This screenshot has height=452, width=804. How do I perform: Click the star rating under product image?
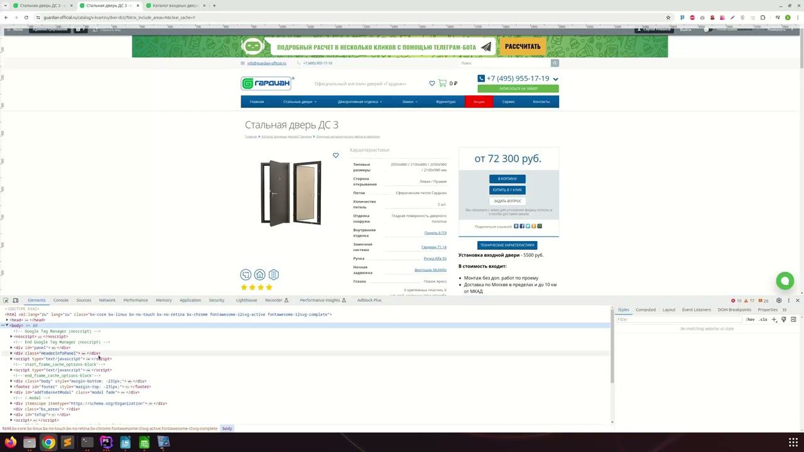click(x=256, y=287)
